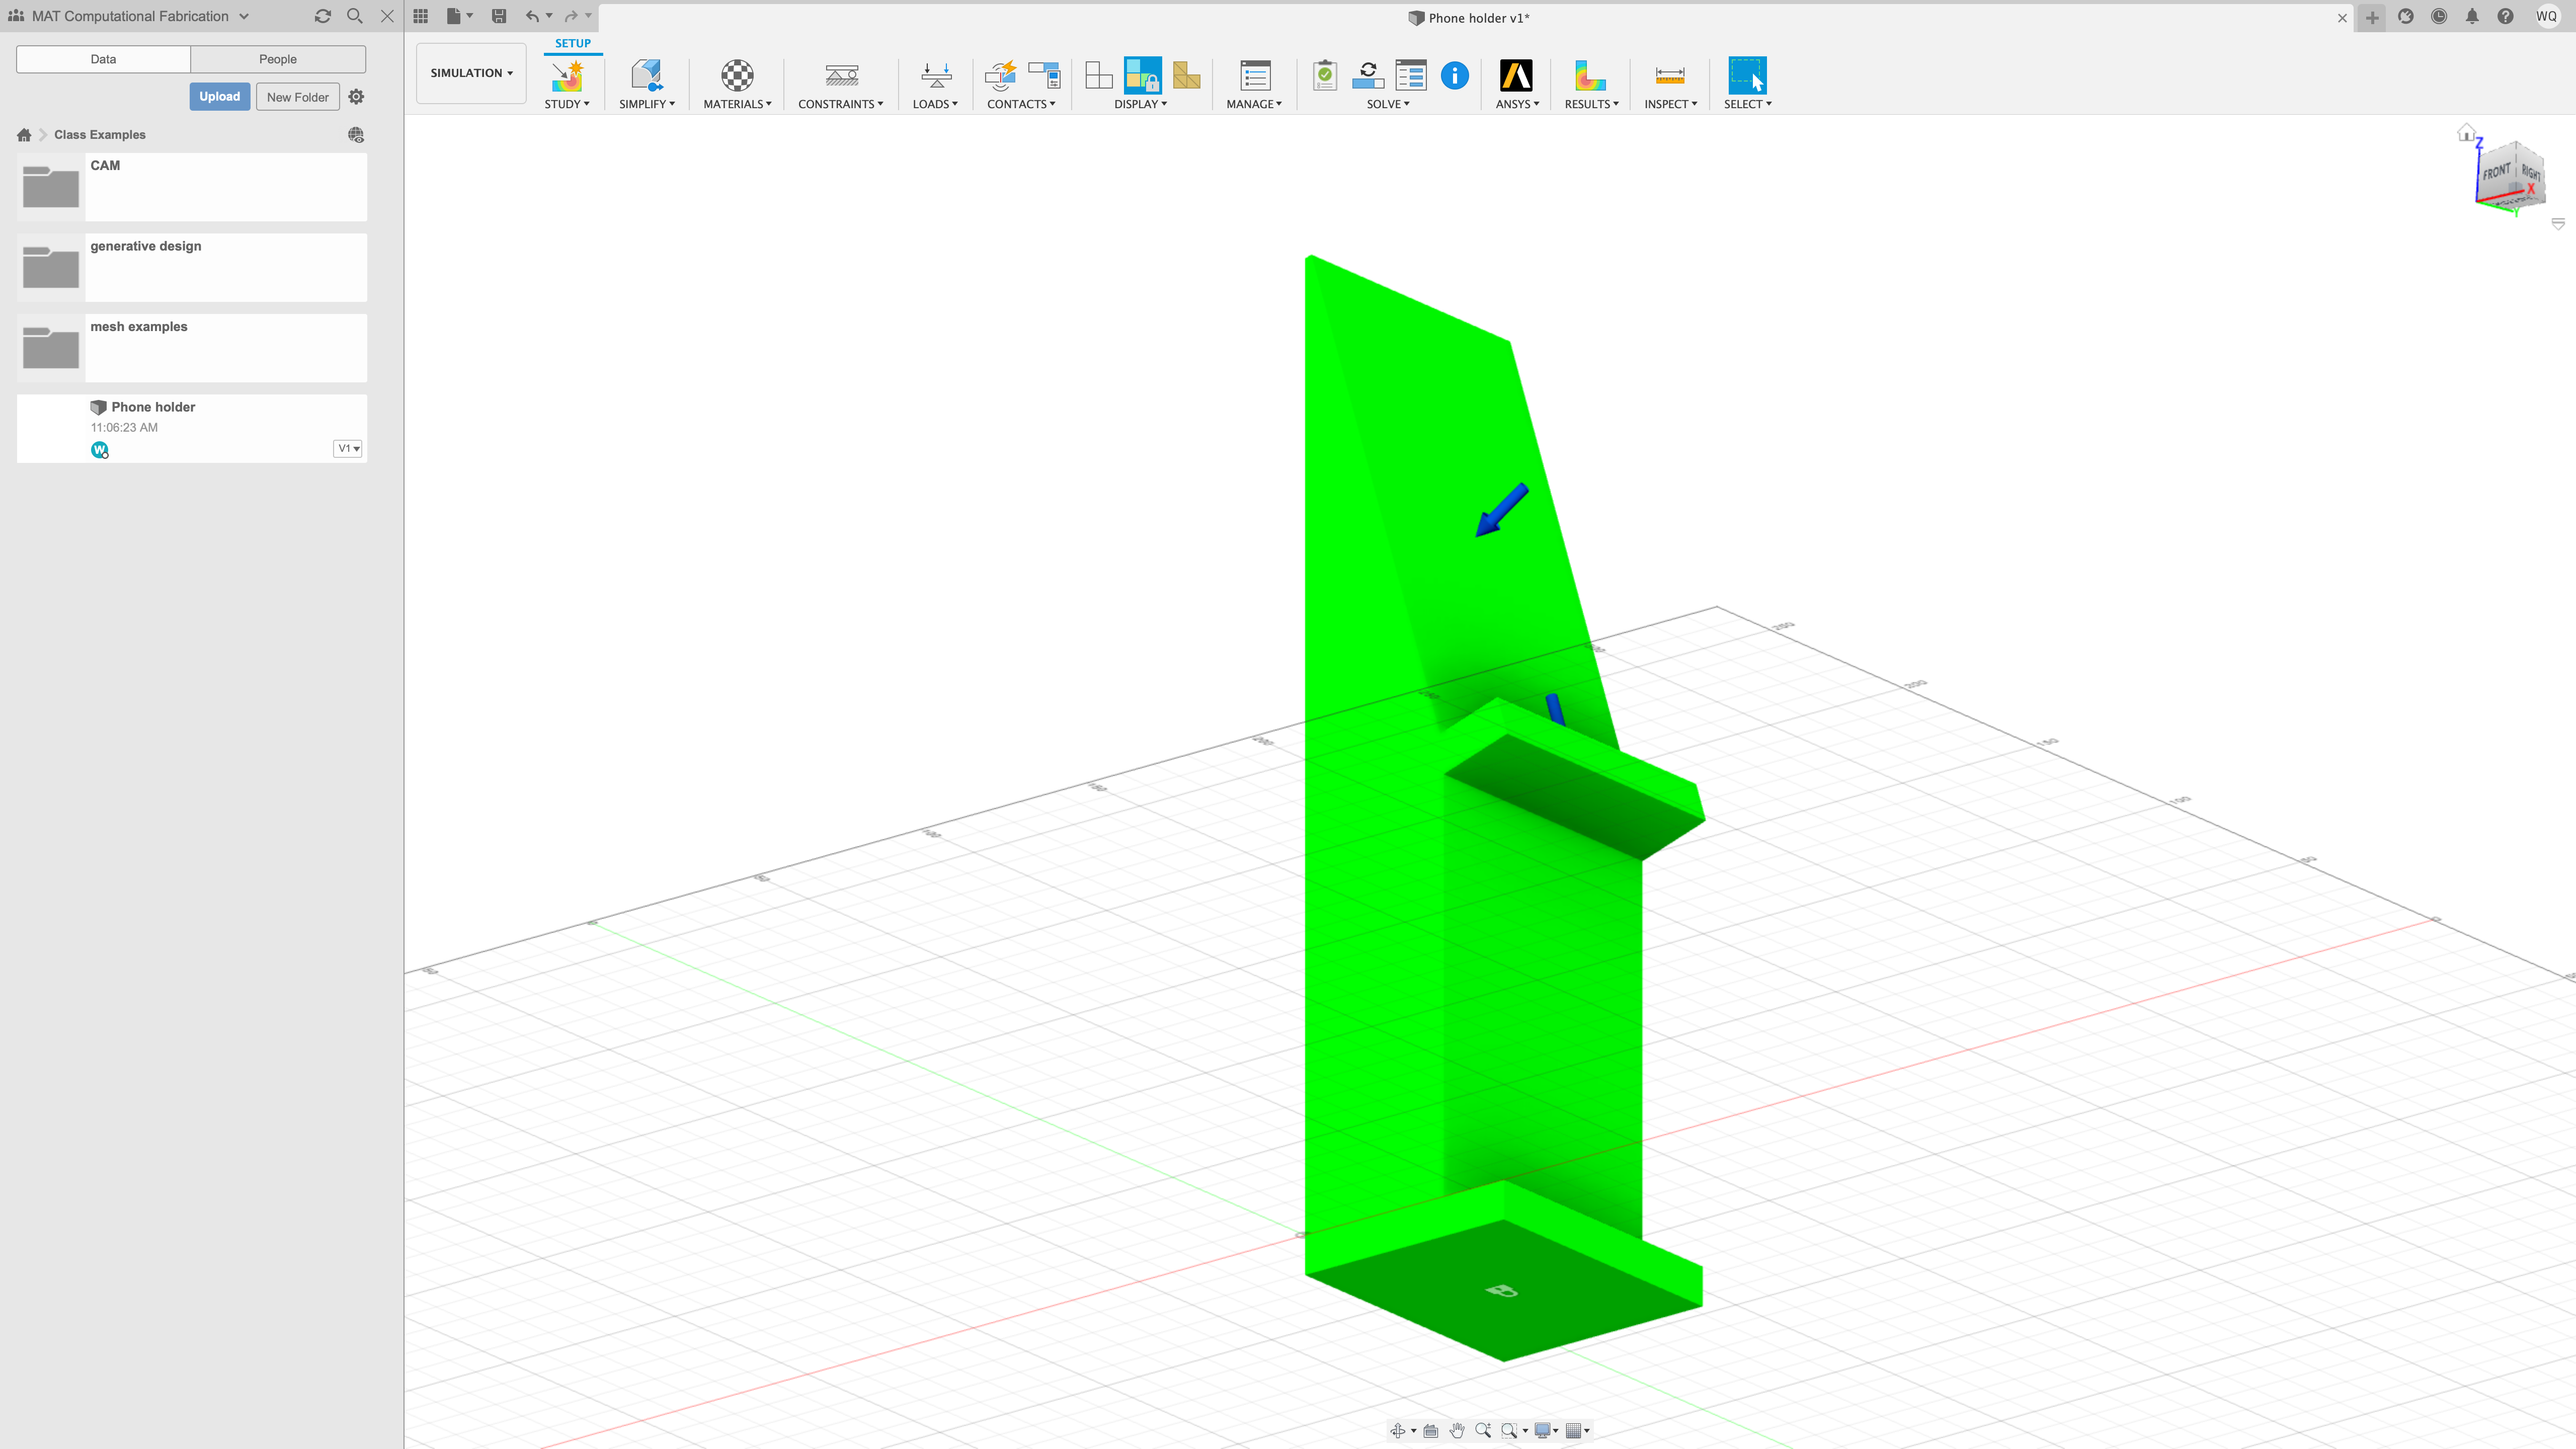
Task: Open the Phone holder V1 version dropdown
Action: coord(347,448)
